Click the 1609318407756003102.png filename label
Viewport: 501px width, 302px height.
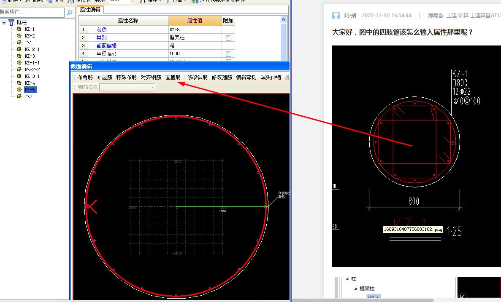click(x=413, y=229)
